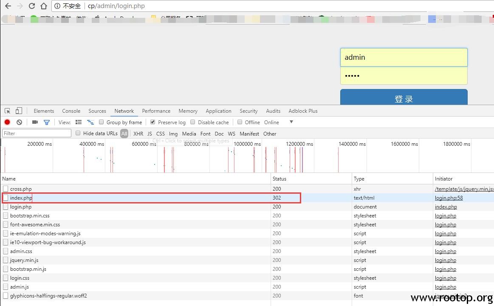Image resolution: width=494 pixels, height=306 pixels.
Task: Select the font-awesome.min.css request
Action: coord(247,225)
